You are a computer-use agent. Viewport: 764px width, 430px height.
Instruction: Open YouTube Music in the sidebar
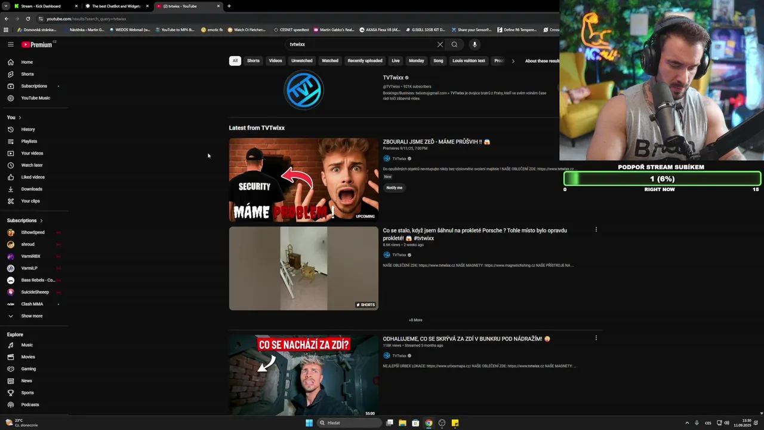(35, 98)
